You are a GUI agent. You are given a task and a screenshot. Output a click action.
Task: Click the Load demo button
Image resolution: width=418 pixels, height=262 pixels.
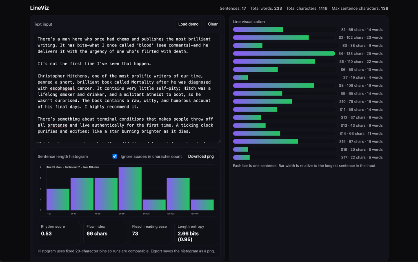click(188, 24)
